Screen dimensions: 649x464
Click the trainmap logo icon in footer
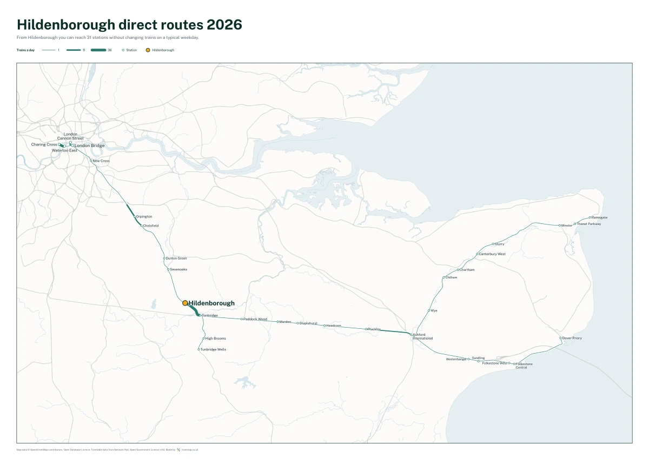pos(178,449)
